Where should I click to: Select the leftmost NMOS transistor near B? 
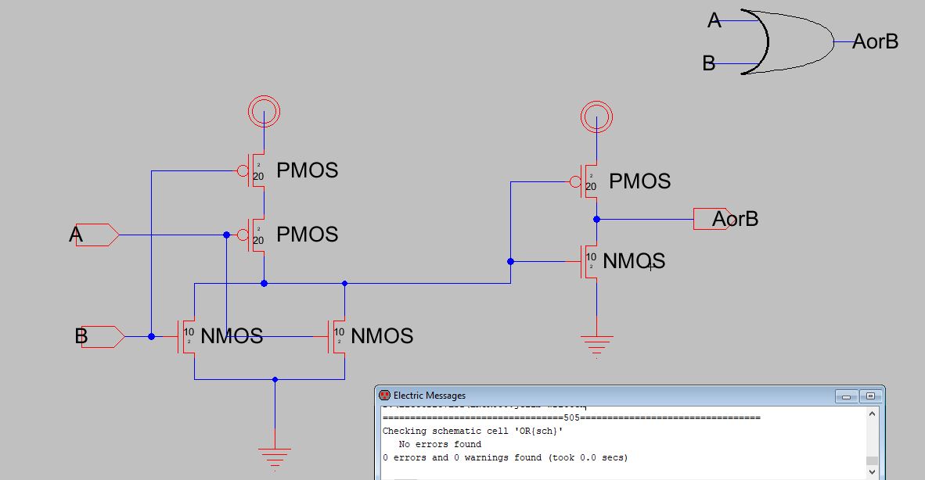188,336
